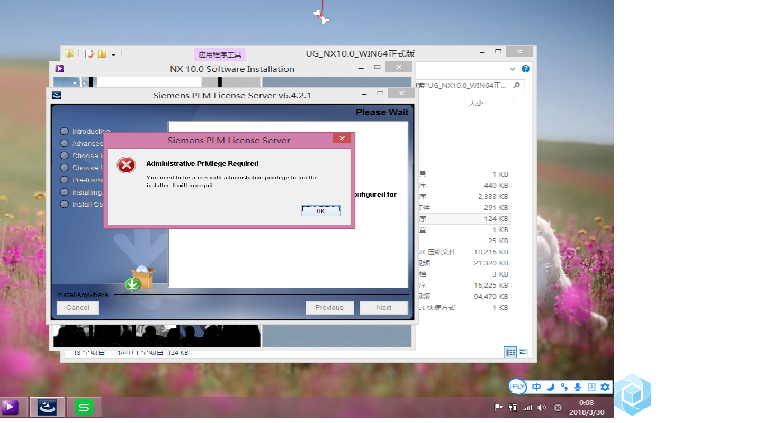Select the video file row 94,470 KB
This screenshot has height=423, width=763.
tap(464, 297)
